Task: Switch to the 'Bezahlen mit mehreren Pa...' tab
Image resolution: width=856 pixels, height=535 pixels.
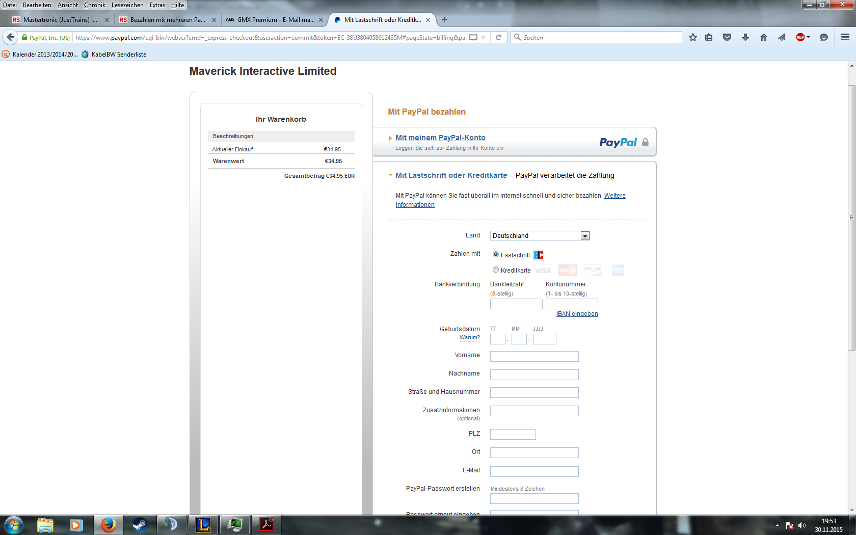Action: point(167,20)
